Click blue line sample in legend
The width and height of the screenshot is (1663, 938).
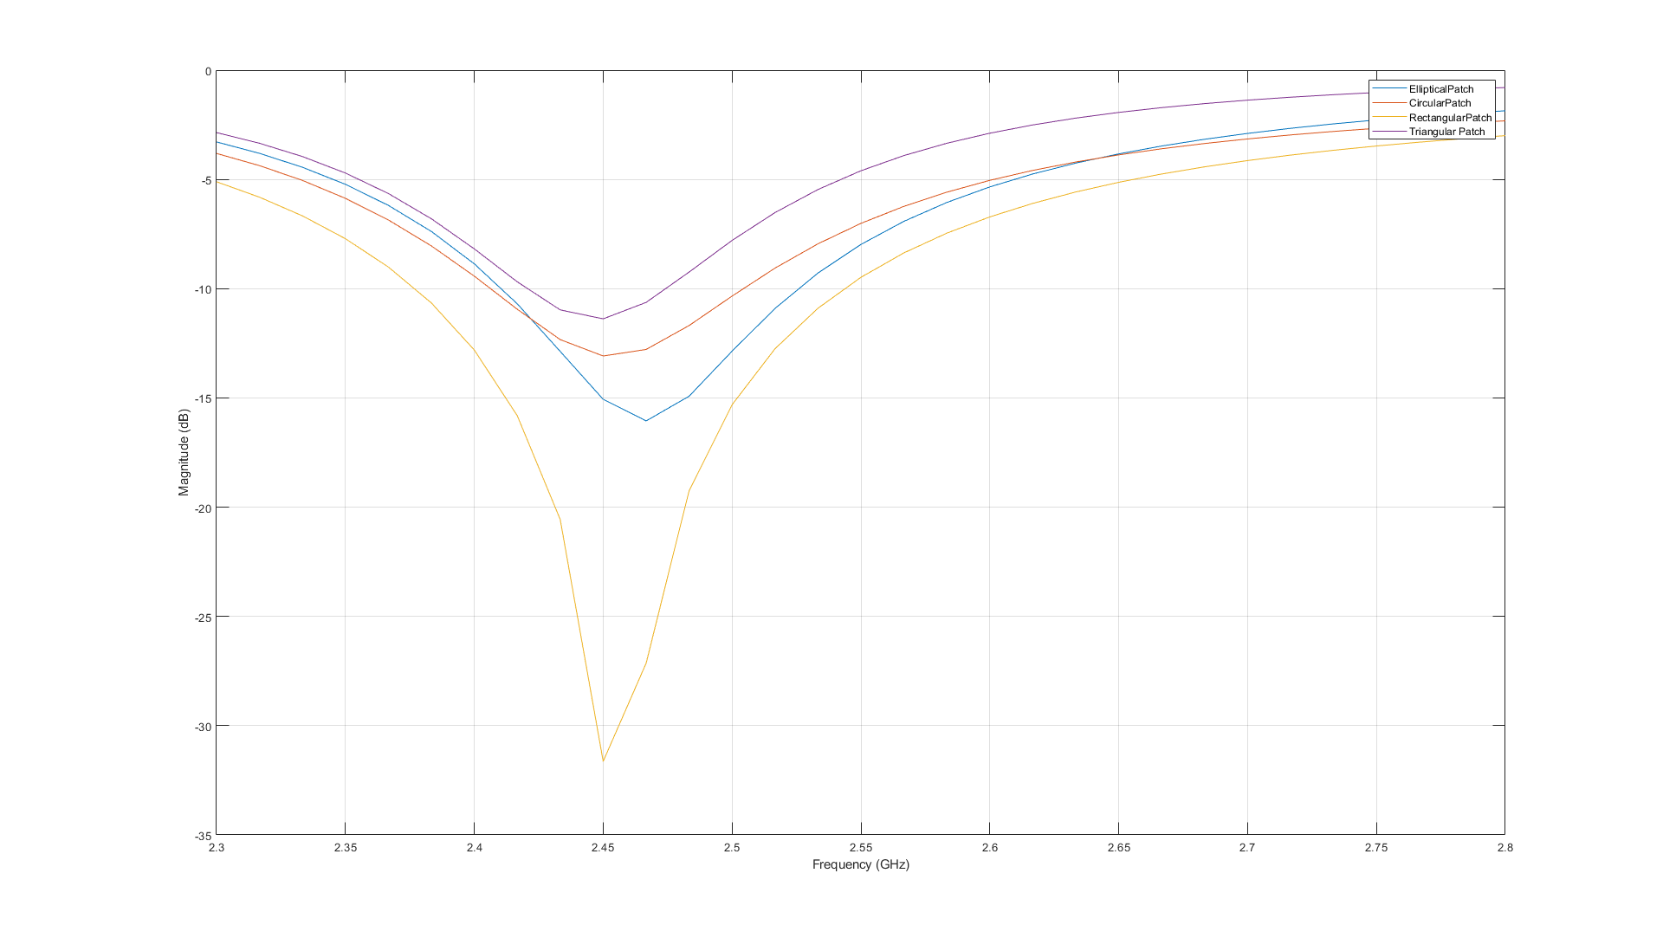[x=1388, y=89]
